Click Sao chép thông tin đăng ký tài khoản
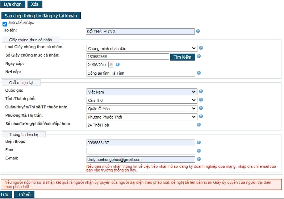Image resolution: width=284 pixels, height=199 pixels. (41, 16)
